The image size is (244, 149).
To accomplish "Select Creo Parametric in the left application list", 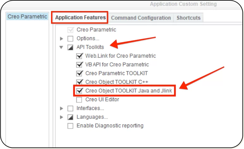I will [x=27, y=16].
